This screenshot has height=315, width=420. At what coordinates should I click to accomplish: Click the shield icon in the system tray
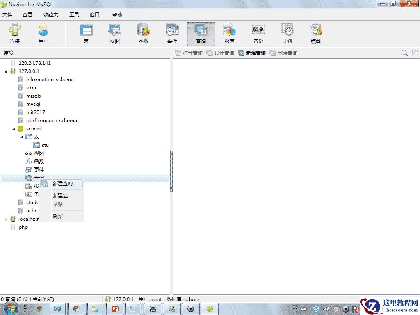click(x=316, y=309)
